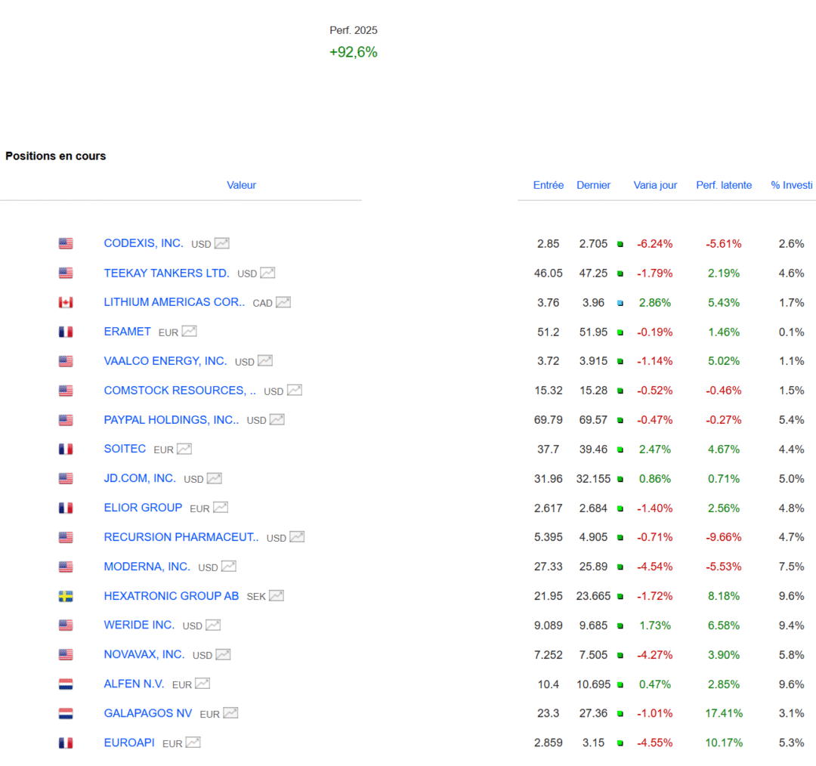The height and width of the screenshot is (766, 816).
Task: Open the chart icon next to PAYPAL HOLDINGS
Action: 277,419
